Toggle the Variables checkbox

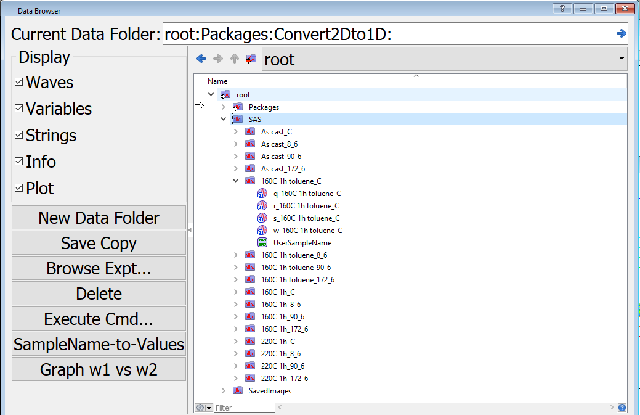click(x=19, y=109)
